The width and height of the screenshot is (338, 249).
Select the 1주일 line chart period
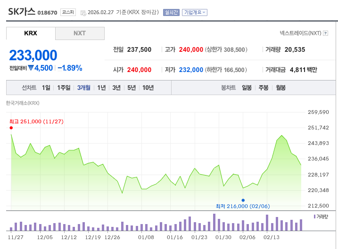(64, 88)
